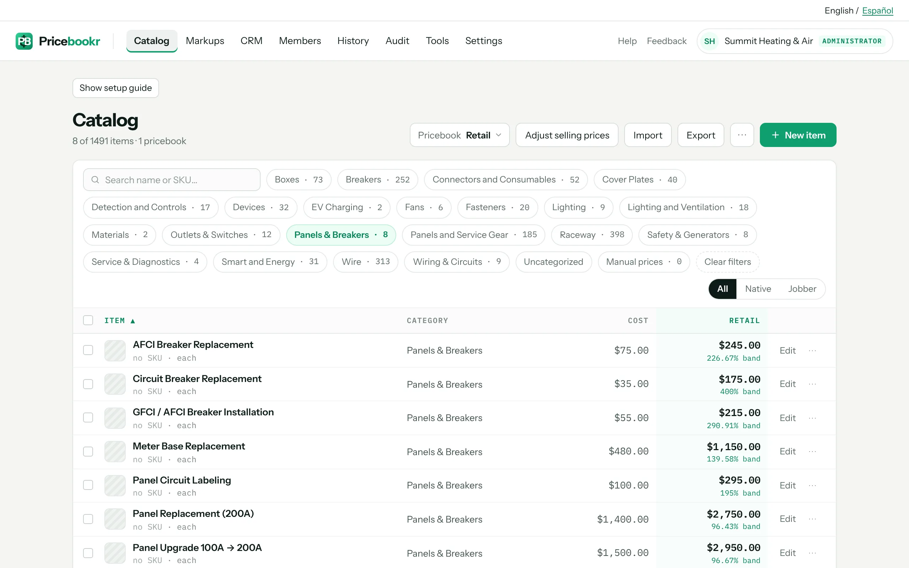Check the GFCI / AFCI Breaker Installation checkbox

[x=88, y=417]
